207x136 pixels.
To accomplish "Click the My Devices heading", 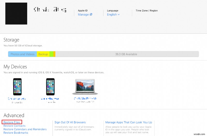I will [15, 67].
